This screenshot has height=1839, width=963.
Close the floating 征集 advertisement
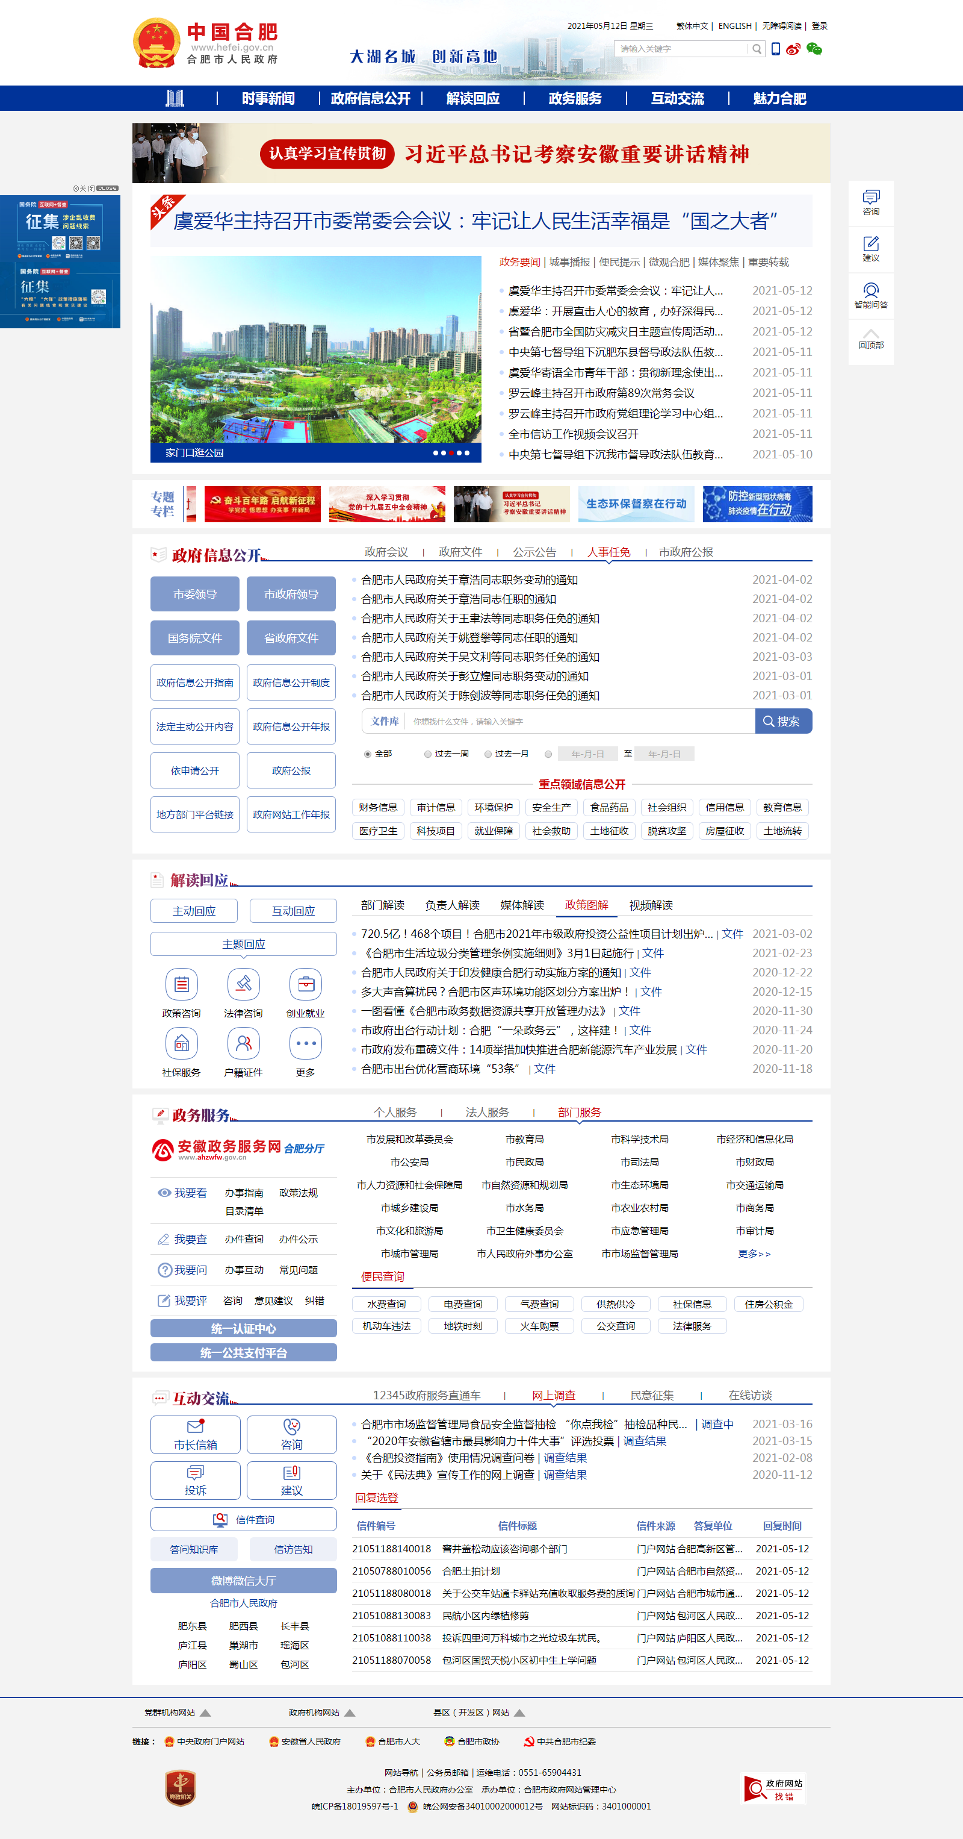[96, 189]
